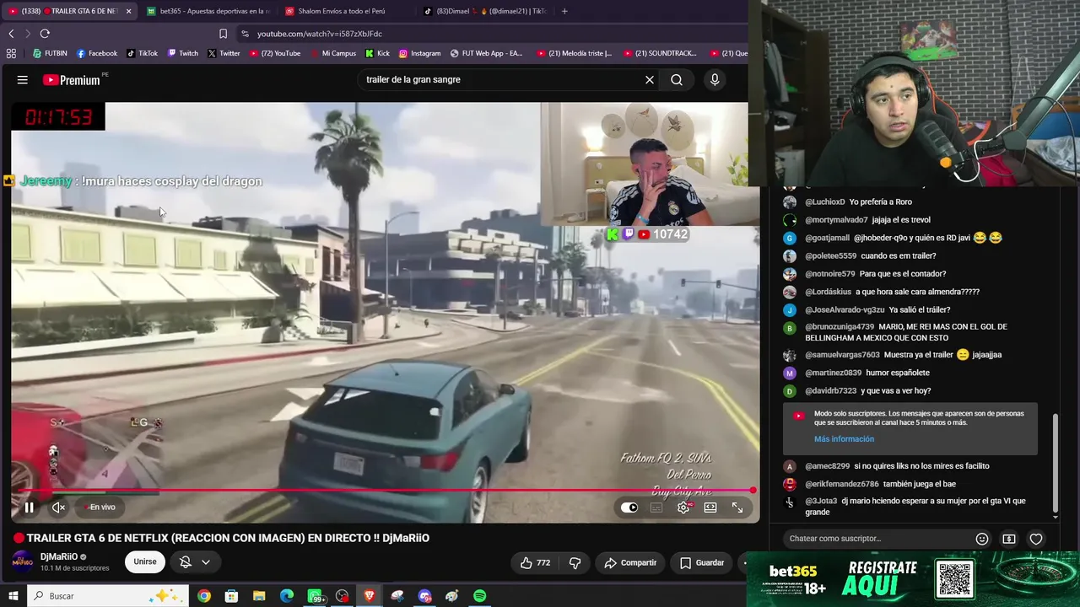
Task: Clear the search box text
Action: 650,80
